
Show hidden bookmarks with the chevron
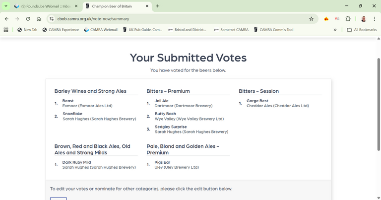coord(335,30)
